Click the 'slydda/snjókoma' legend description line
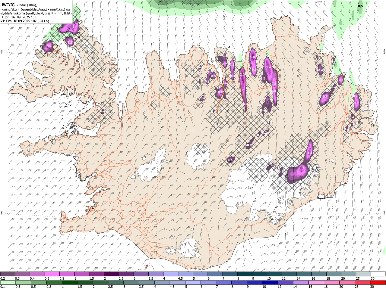The image size is (386, 289). 36,13
